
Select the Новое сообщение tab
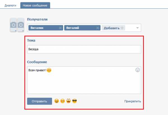coord(35,6)
